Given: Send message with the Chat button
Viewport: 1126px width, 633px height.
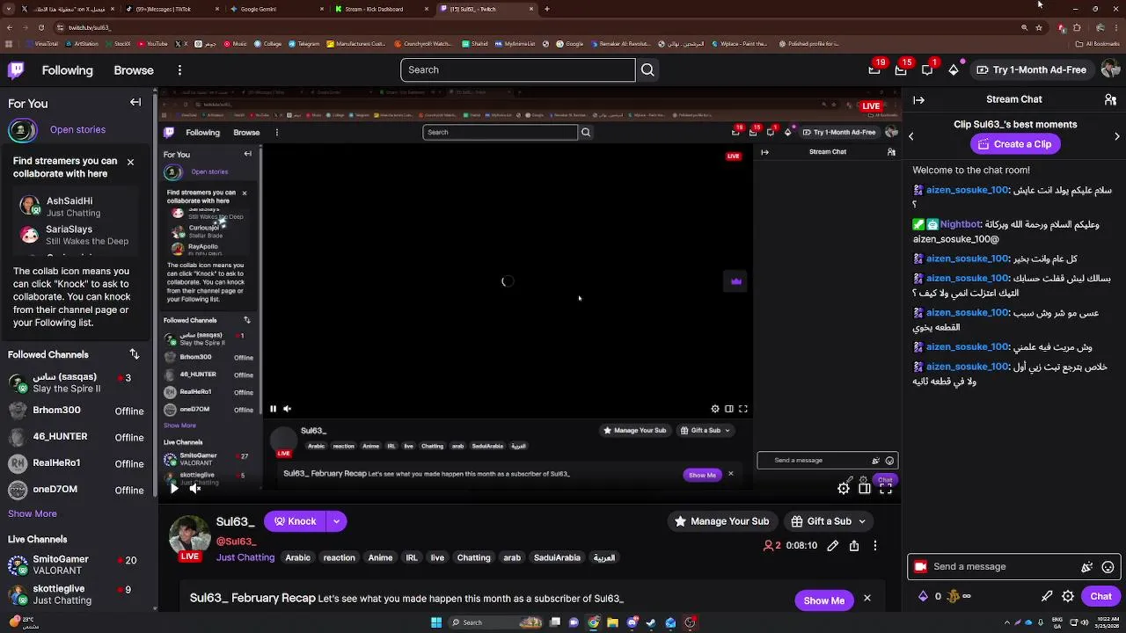Looking at the screenshot, I should [x=1100, y=596].
